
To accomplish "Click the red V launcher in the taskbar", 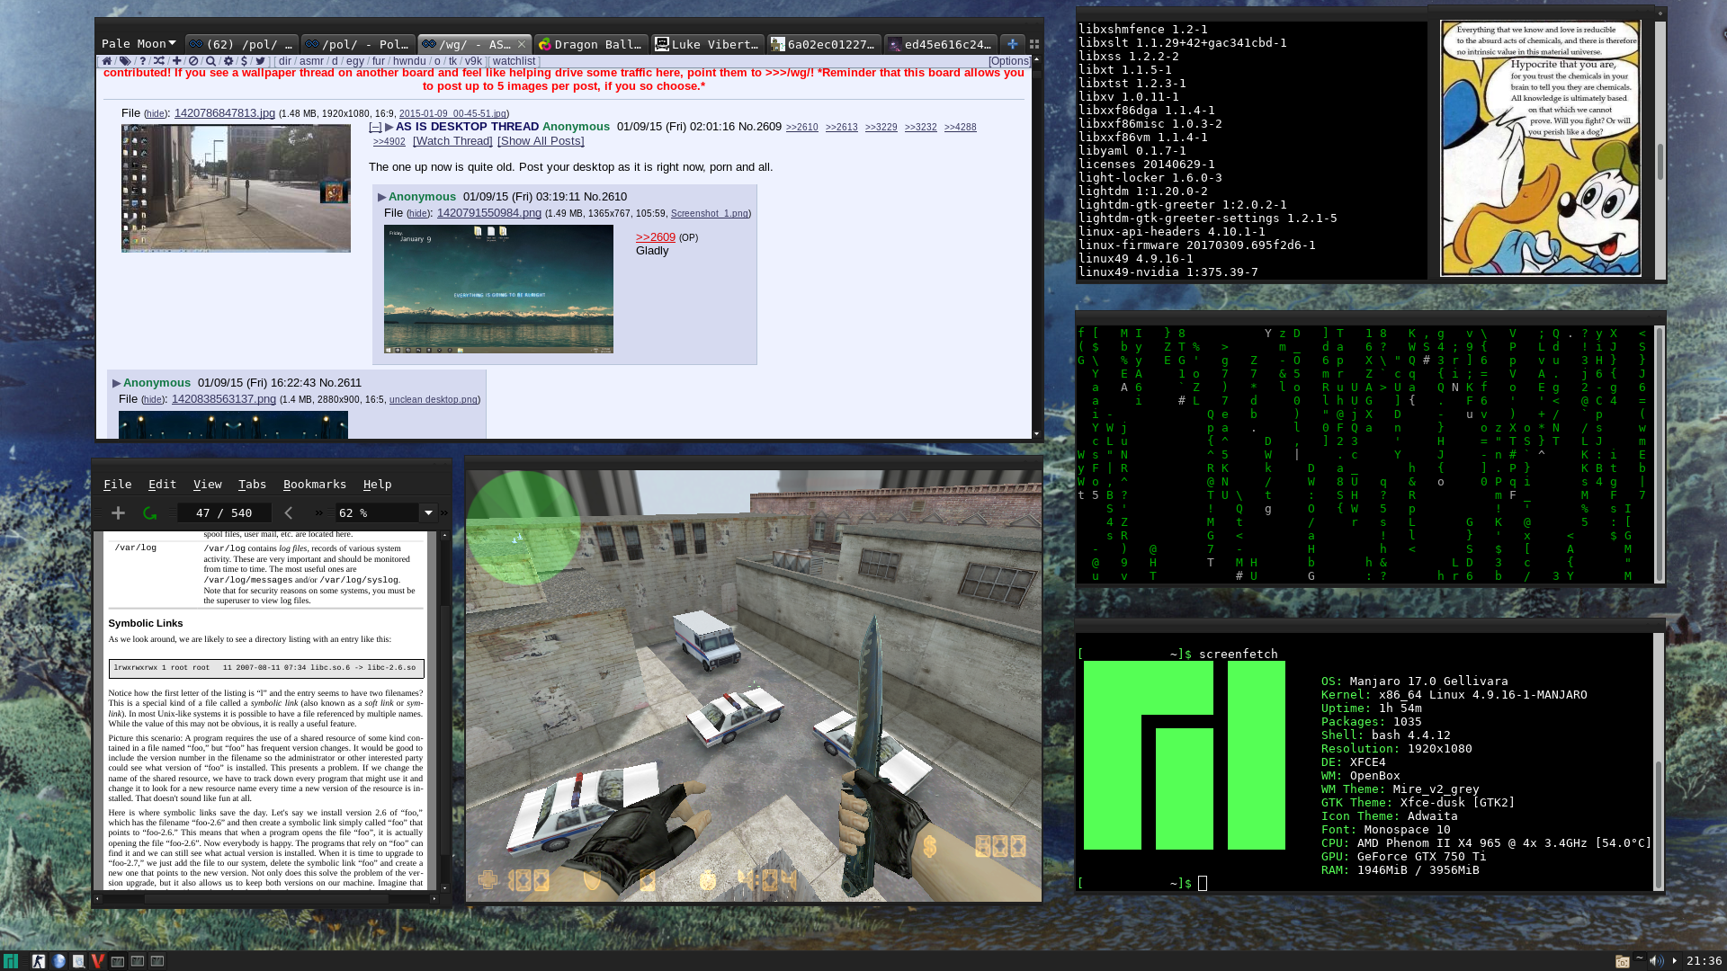I will (98, 961).
